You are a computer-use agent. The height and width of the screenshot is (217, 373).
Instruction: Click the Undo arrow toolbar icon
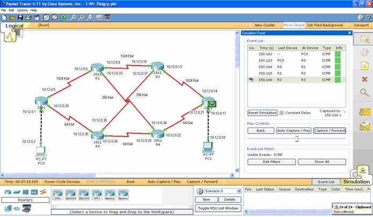pos(63,17)
